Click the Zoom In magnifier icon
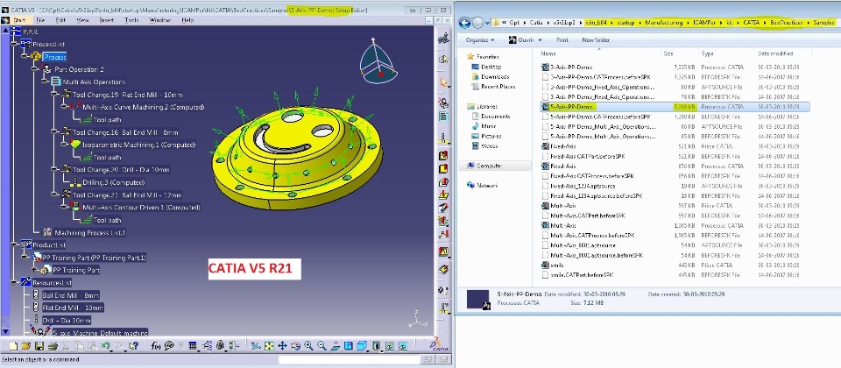Screen dimensions: 841x368 [x=309, y=346]
